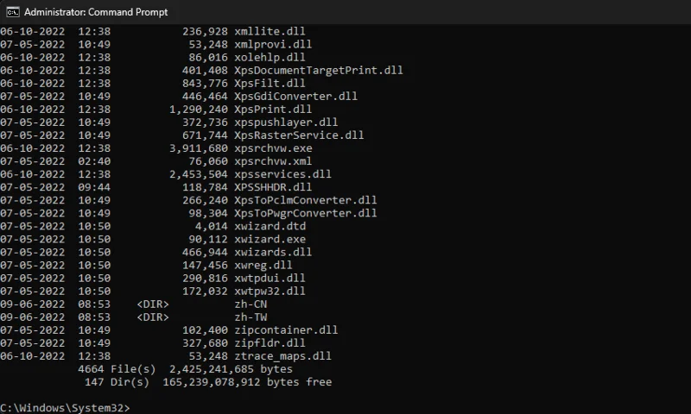
Task: Click the xpsrchvw.exe file name
Action: pos(273,147)
